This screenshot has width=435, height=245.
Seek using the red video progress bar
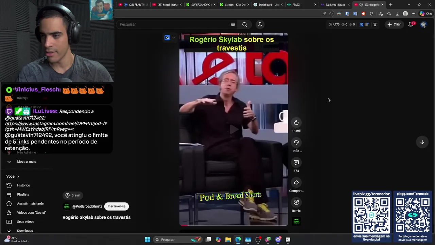tap(233, 225)
